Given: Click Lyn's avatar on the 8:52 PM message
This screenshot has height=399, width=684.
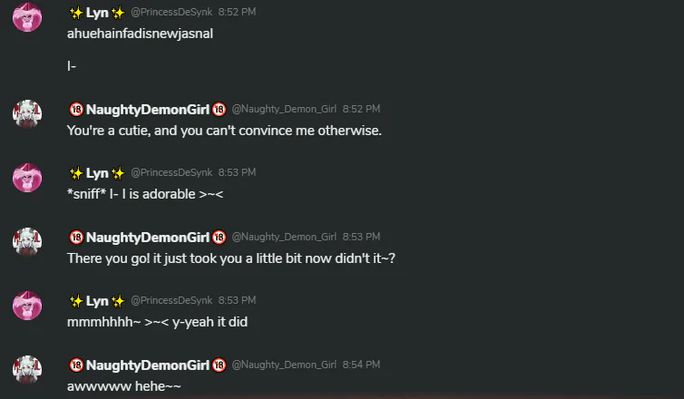Looking at the screenshot, I should [x=27, y=17].
